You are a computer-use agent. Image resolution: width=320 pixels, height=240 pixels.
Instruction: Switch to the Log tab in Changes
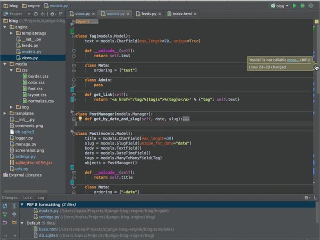coord(41,198)
